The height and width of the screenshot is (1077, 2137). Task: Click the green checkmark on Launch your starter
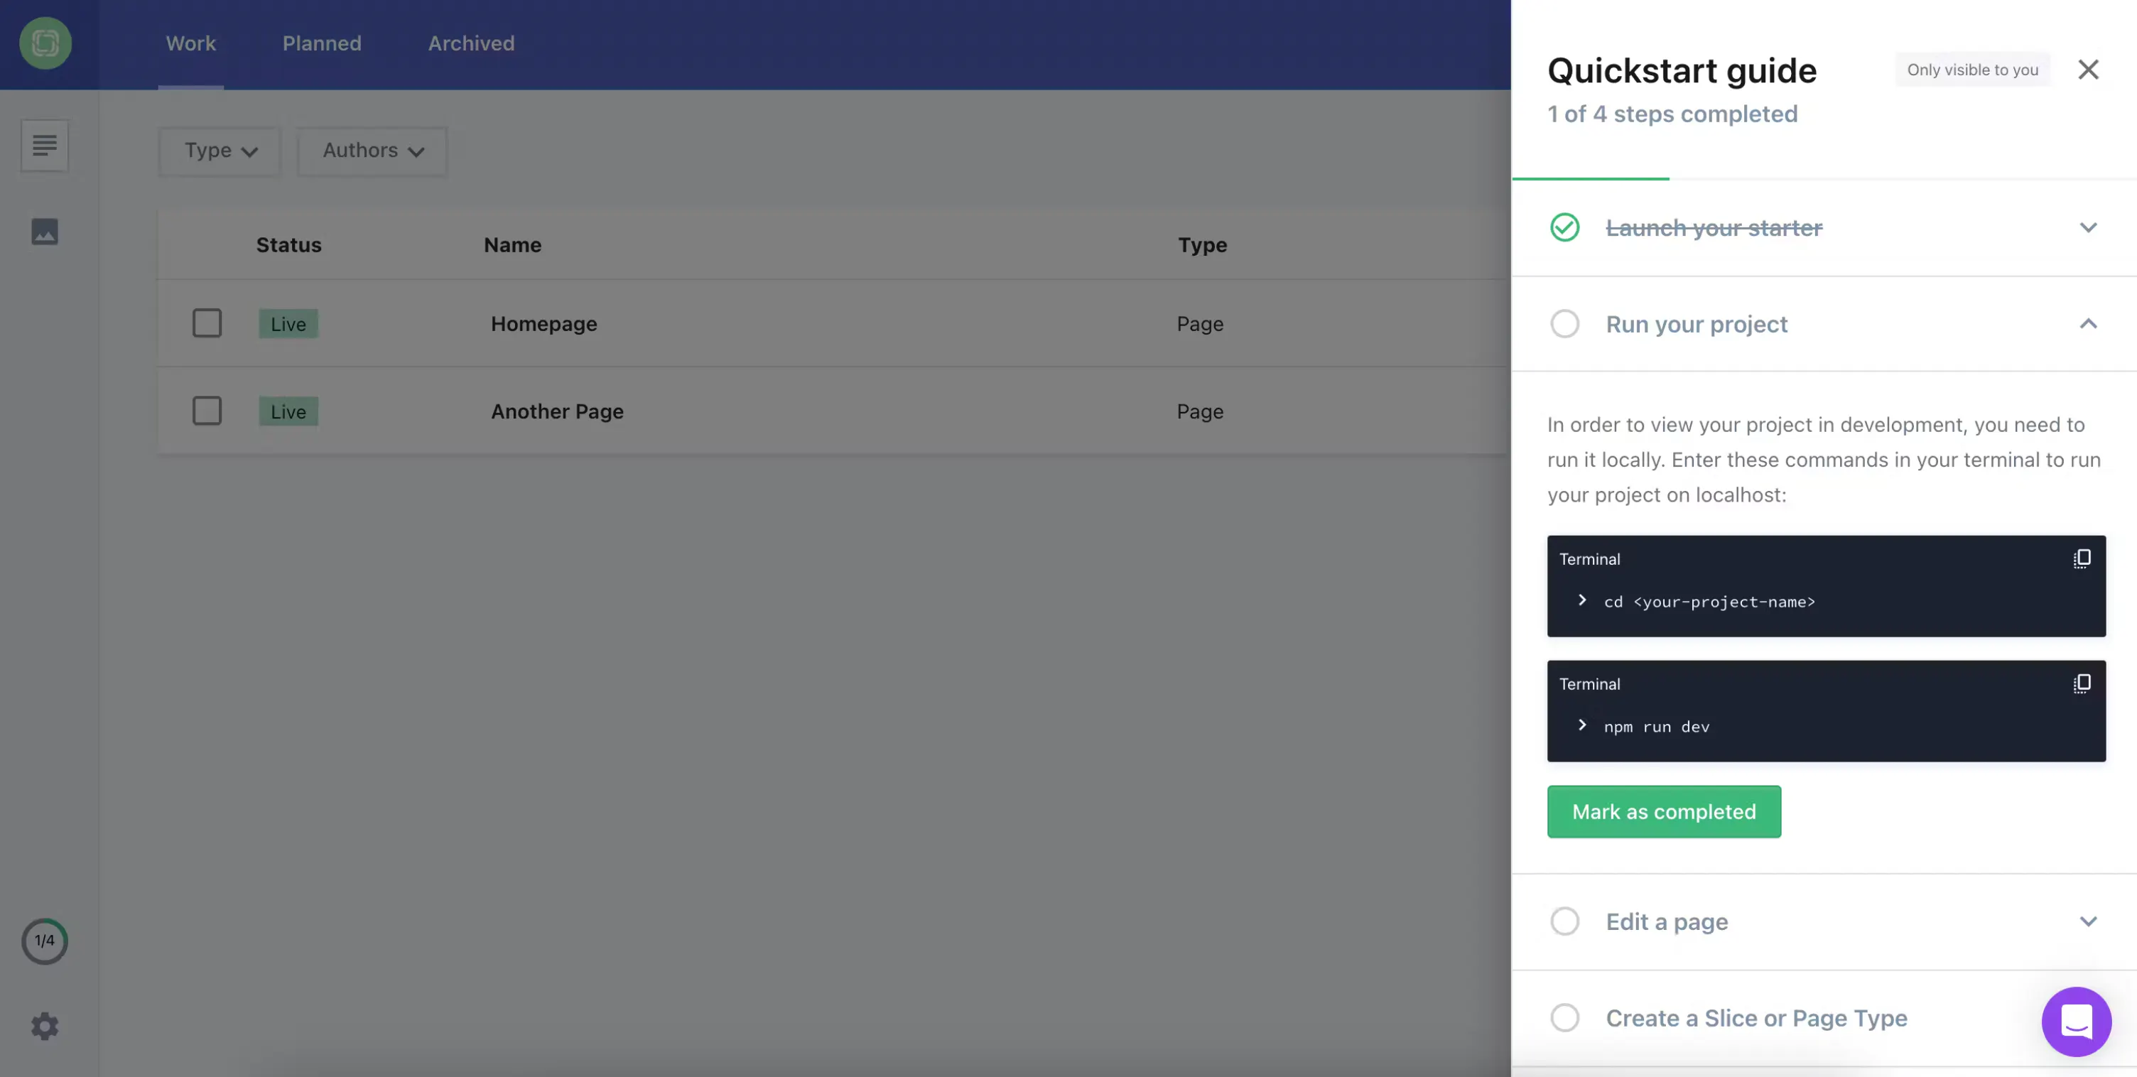[1564, 227]
